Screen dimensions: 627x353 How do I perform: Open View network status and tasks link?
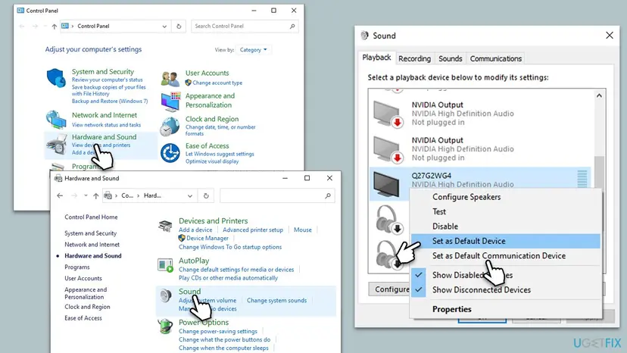pyautogui.click(x=106, y=125)
